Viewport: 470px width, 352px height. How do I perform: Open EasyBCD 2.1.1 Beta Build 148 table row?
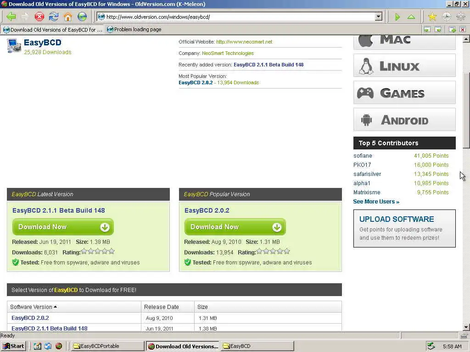point(50,328)
